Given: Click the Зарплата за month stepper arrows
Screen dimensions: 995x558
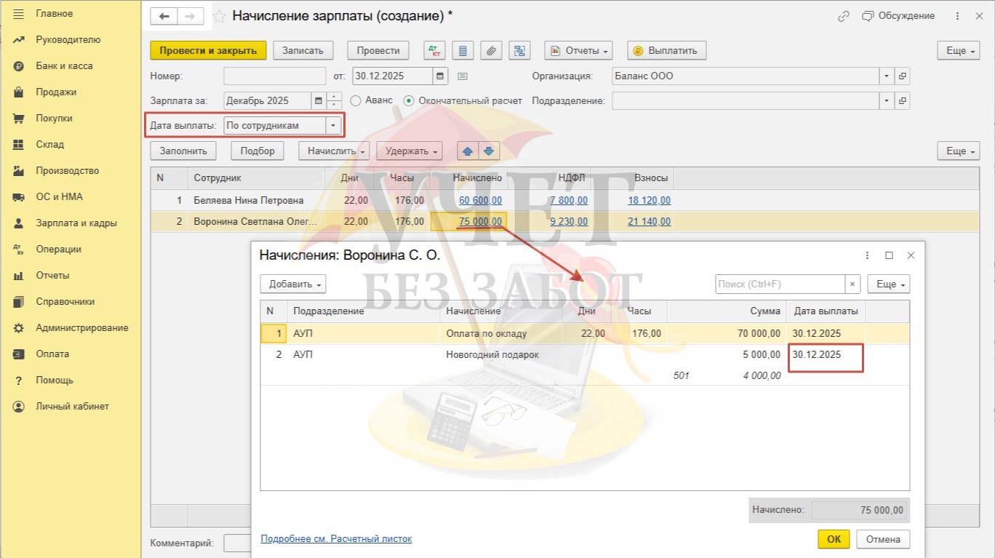Looking at the screenshot, I should coord(335,100).
